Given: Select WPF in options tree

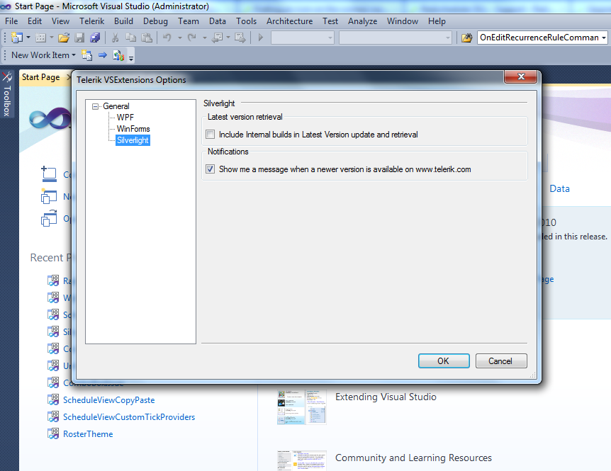Looking at the screenshot, I should coord(125,117).
